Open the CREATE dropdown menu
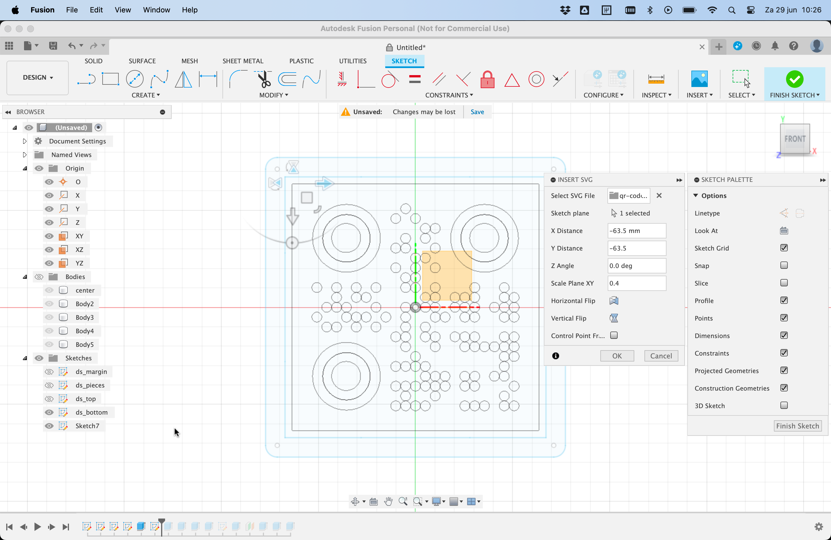 tap(146, 95)
